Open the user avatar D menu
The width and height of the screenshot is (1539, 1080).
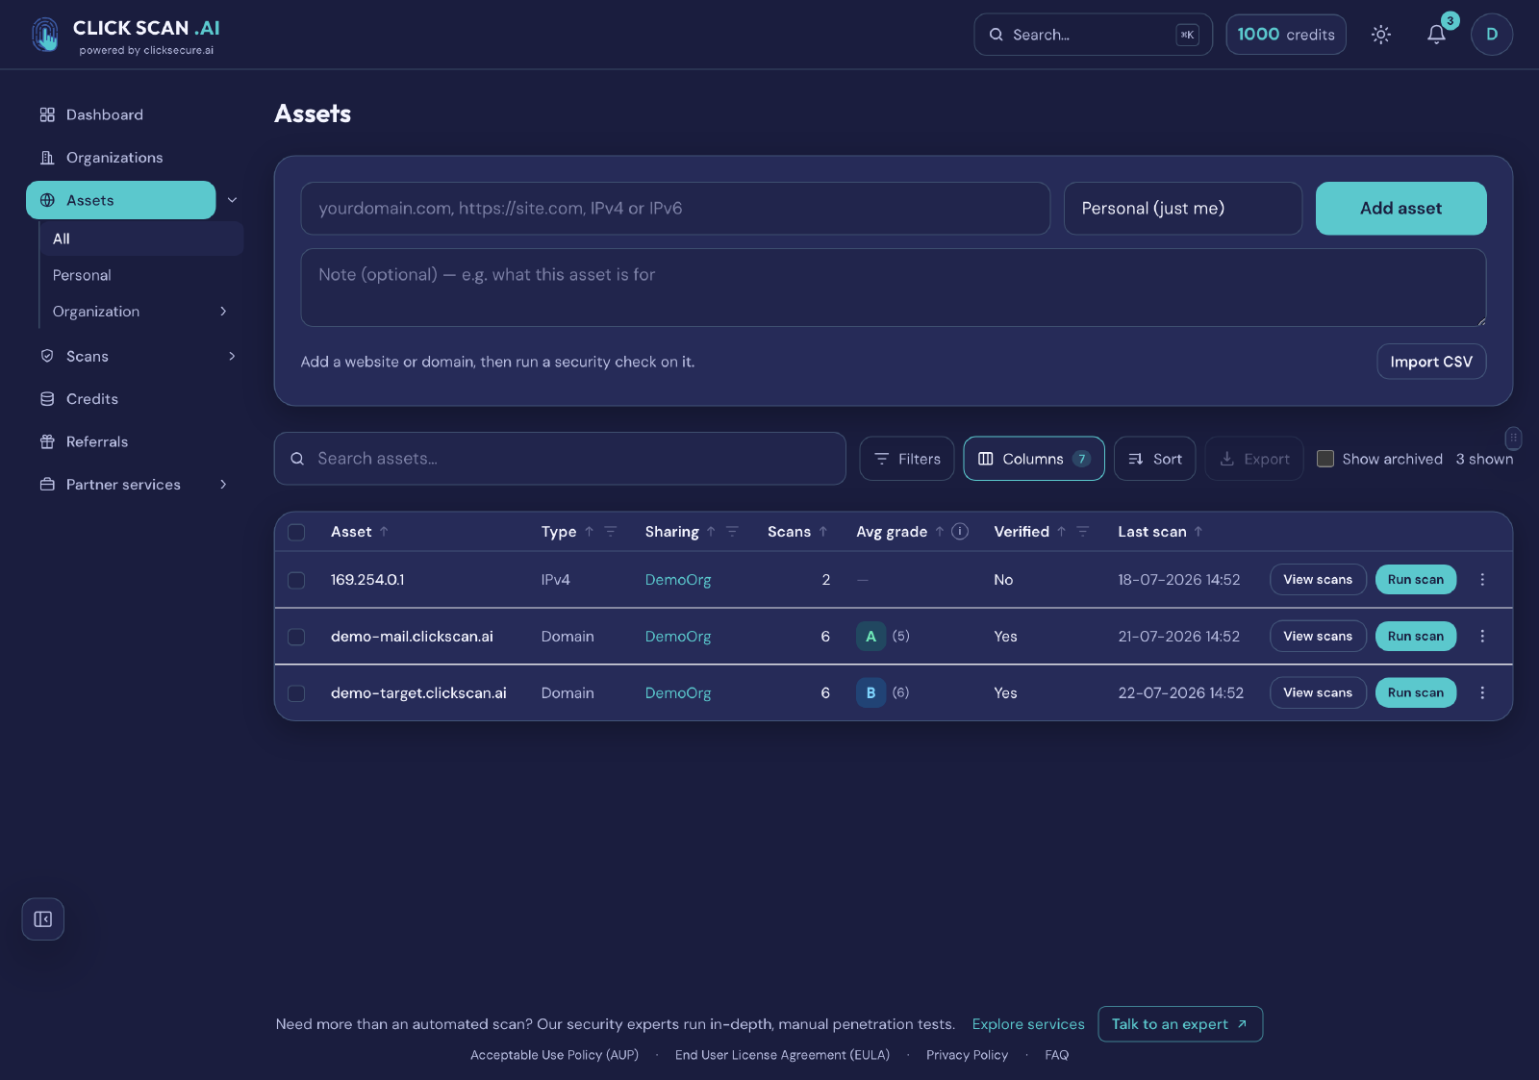(1492, 35)
